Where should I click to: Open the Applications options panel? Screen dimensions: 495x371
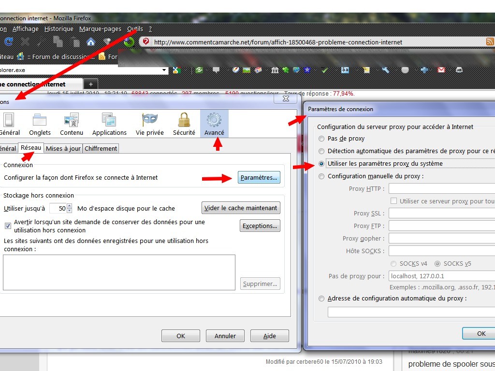coord(109,124)
